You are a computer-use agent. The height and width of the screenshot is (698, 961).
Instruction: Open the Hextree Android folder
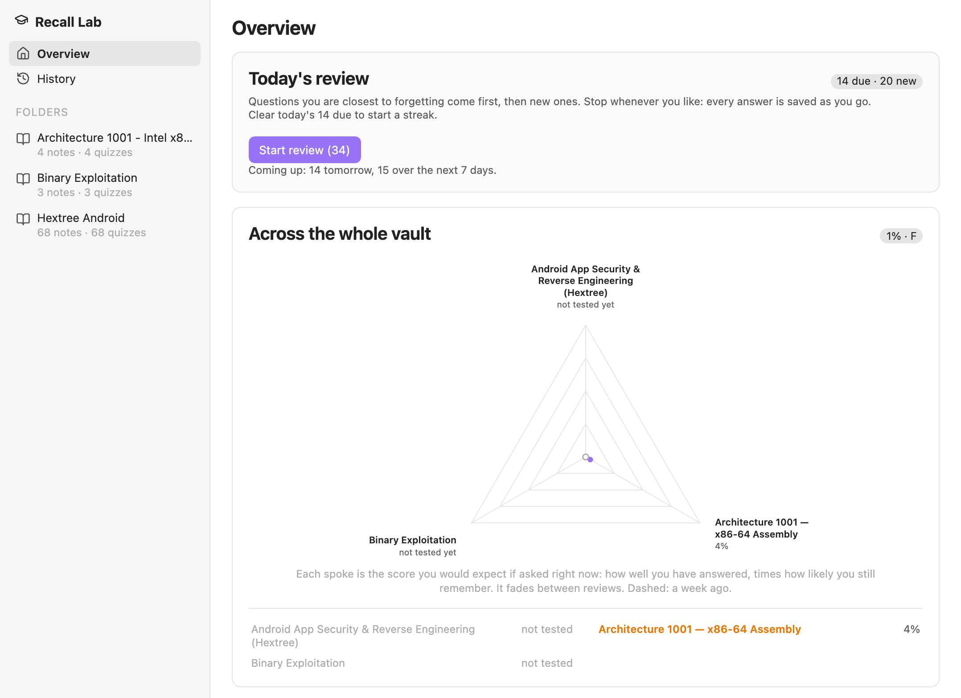coord(105,225)
